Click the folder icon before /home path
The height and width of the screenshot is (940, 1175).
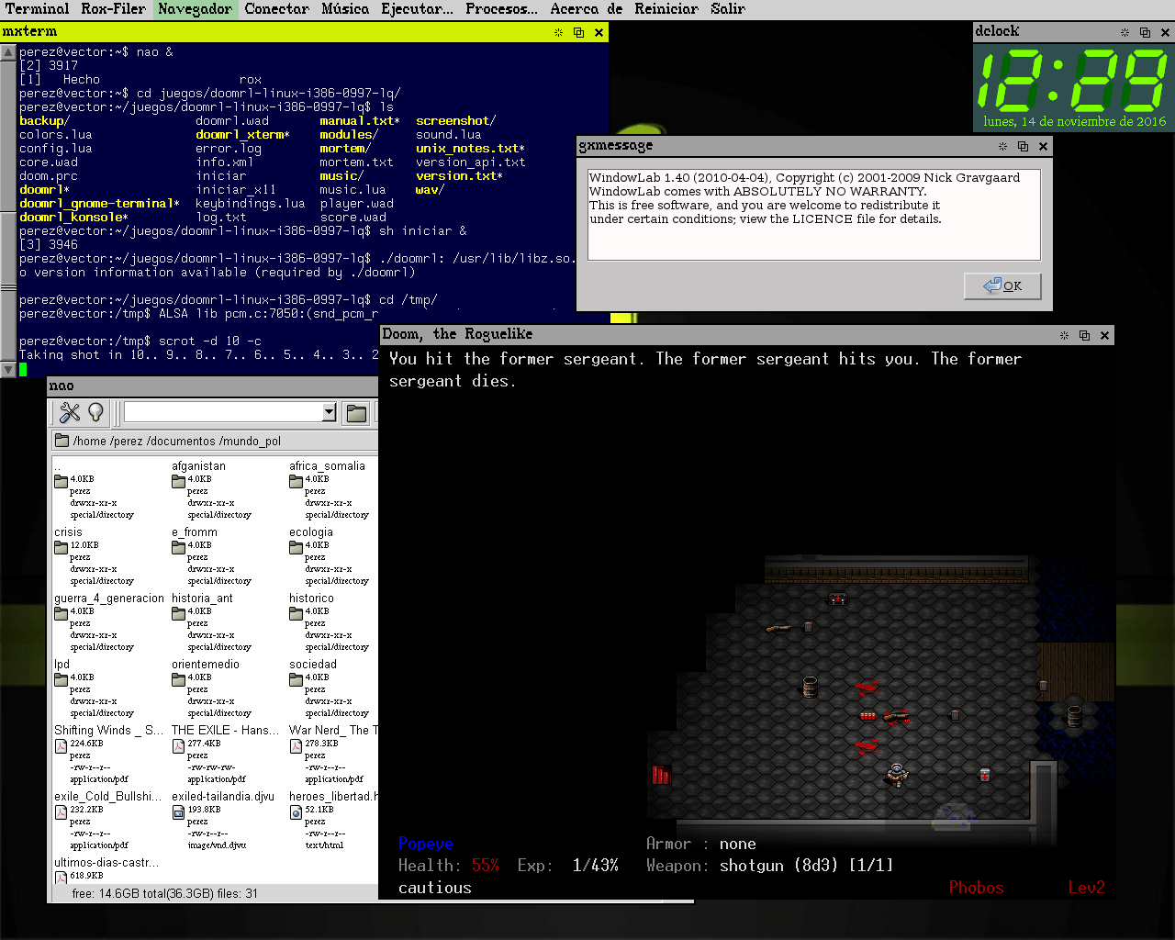pyautogui.click(x=62, y=441)
